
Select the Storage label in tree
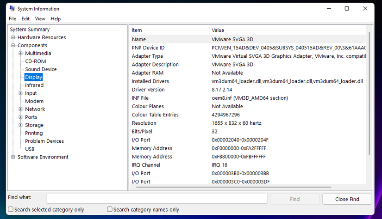coord(34,125)
